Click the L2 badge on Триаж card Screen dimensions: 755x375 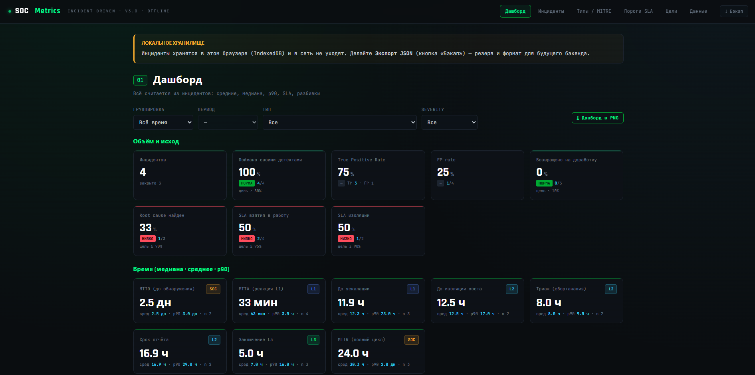click(x=611, y=289)
